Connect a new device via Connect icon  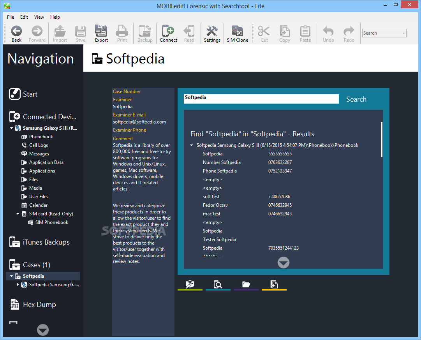[x=168, y=34]
